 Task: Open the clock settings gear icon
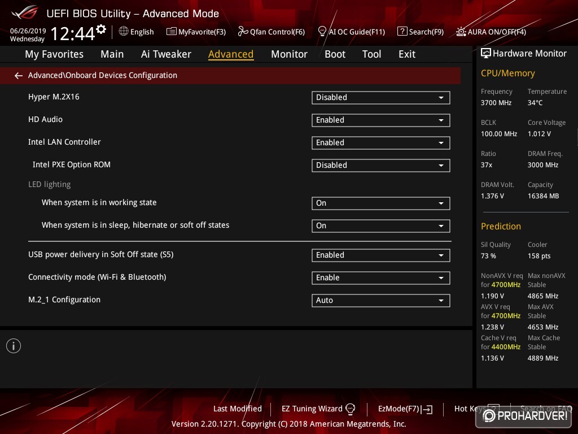[101, 29]
